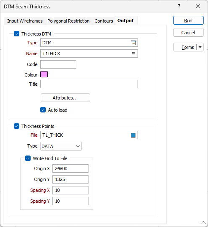Open the Attributes... button
The height and width of the screenshot is (227, 208).
coord(65,98)
